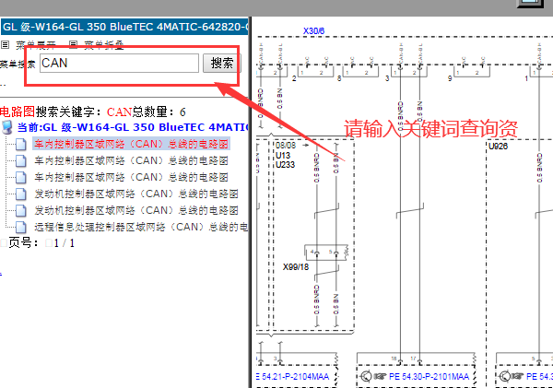Click the title bar GL 级-W164-GL 350 BlueTEC
This screenshot has height=388, width=553.
[x=124, y=27]
